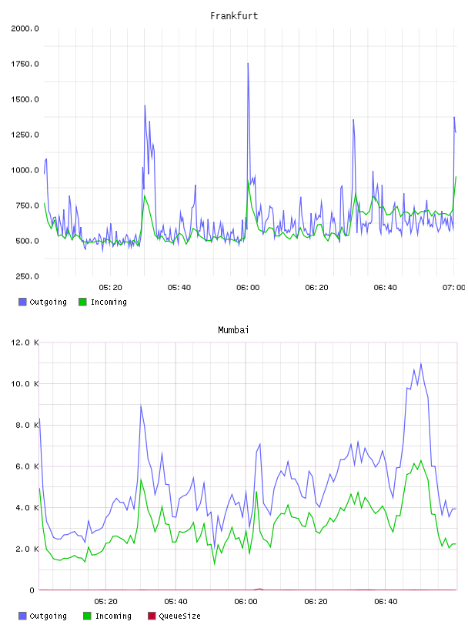Click the 05:40 time label on Frankfurt
This screenshot has height=628, width=468.
point(179,288)
